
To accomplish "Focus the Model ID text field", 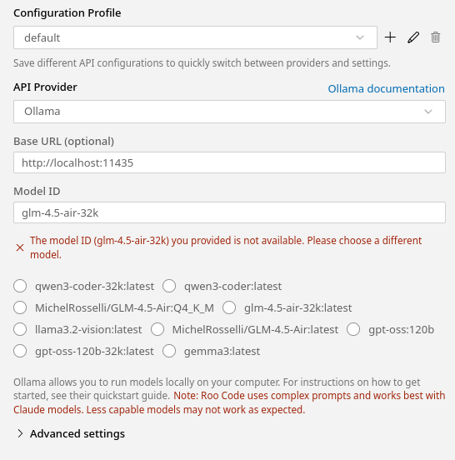I will click(x=229, y=212).
